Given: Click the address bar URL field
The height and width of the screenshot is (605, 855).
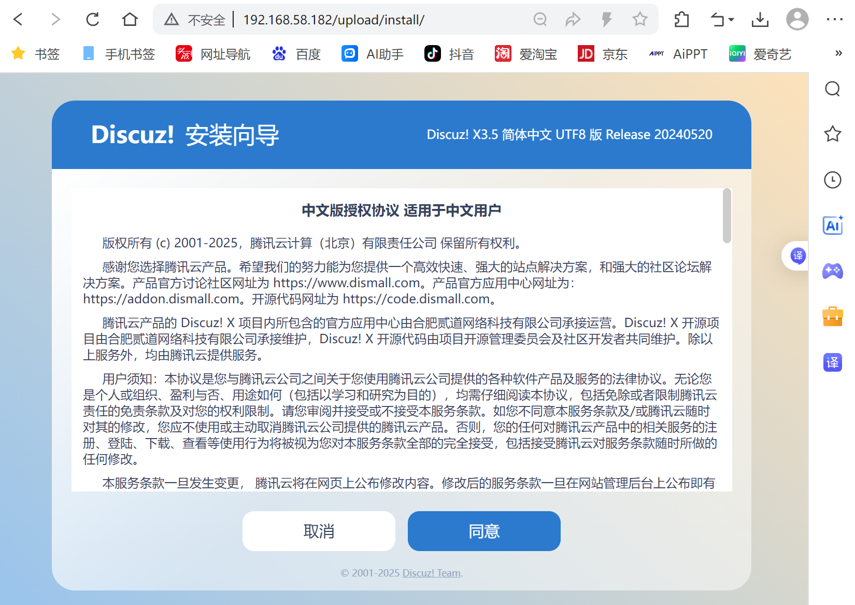Looking at the screenshot, I should click(334, 20).
